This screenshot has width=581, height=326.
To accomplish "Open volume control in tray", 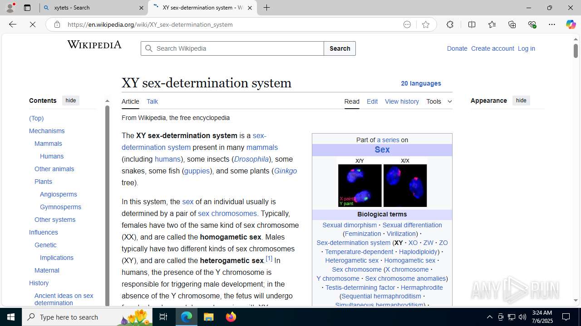I will click(522, 317).
